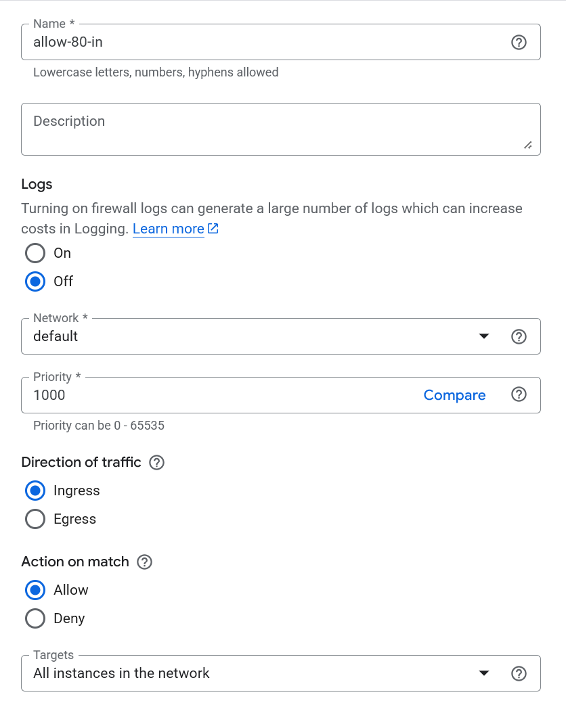Select the Off logs radio button

pyautogui.click(x=35, y=281)
